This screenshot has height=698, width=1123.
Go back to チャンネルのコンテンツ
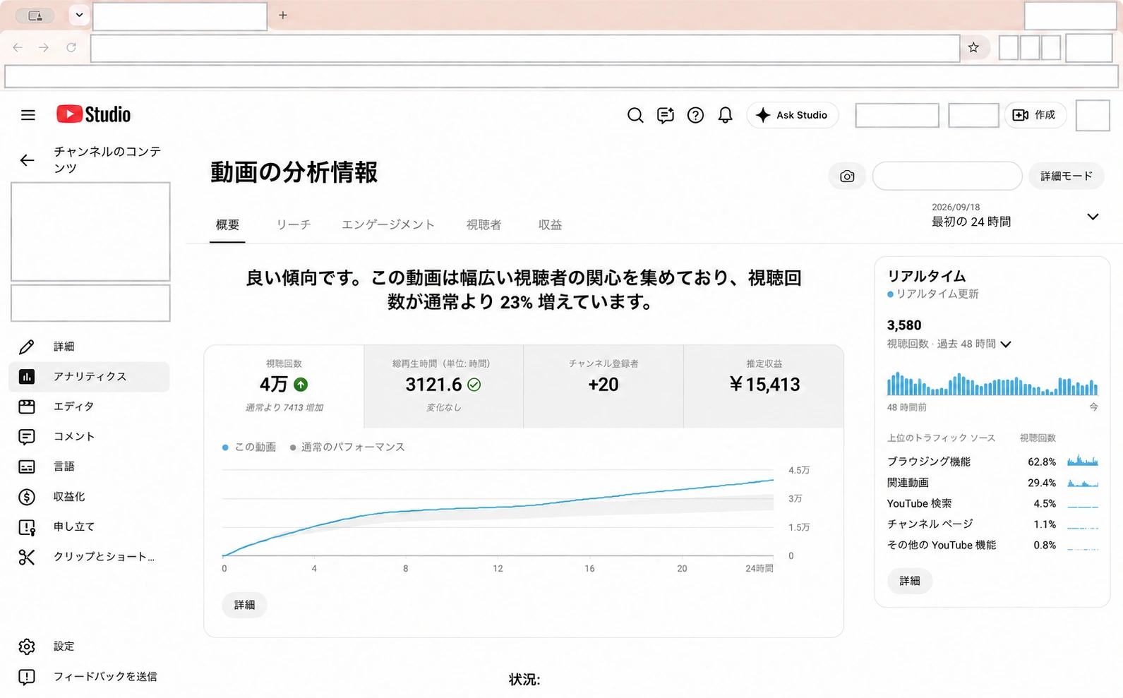point(27,160)
